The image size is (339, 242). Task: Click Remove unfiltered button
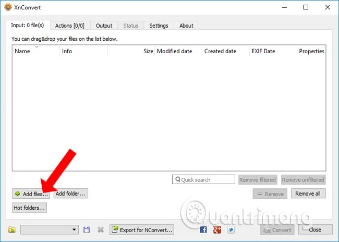[x=303, y=180]
